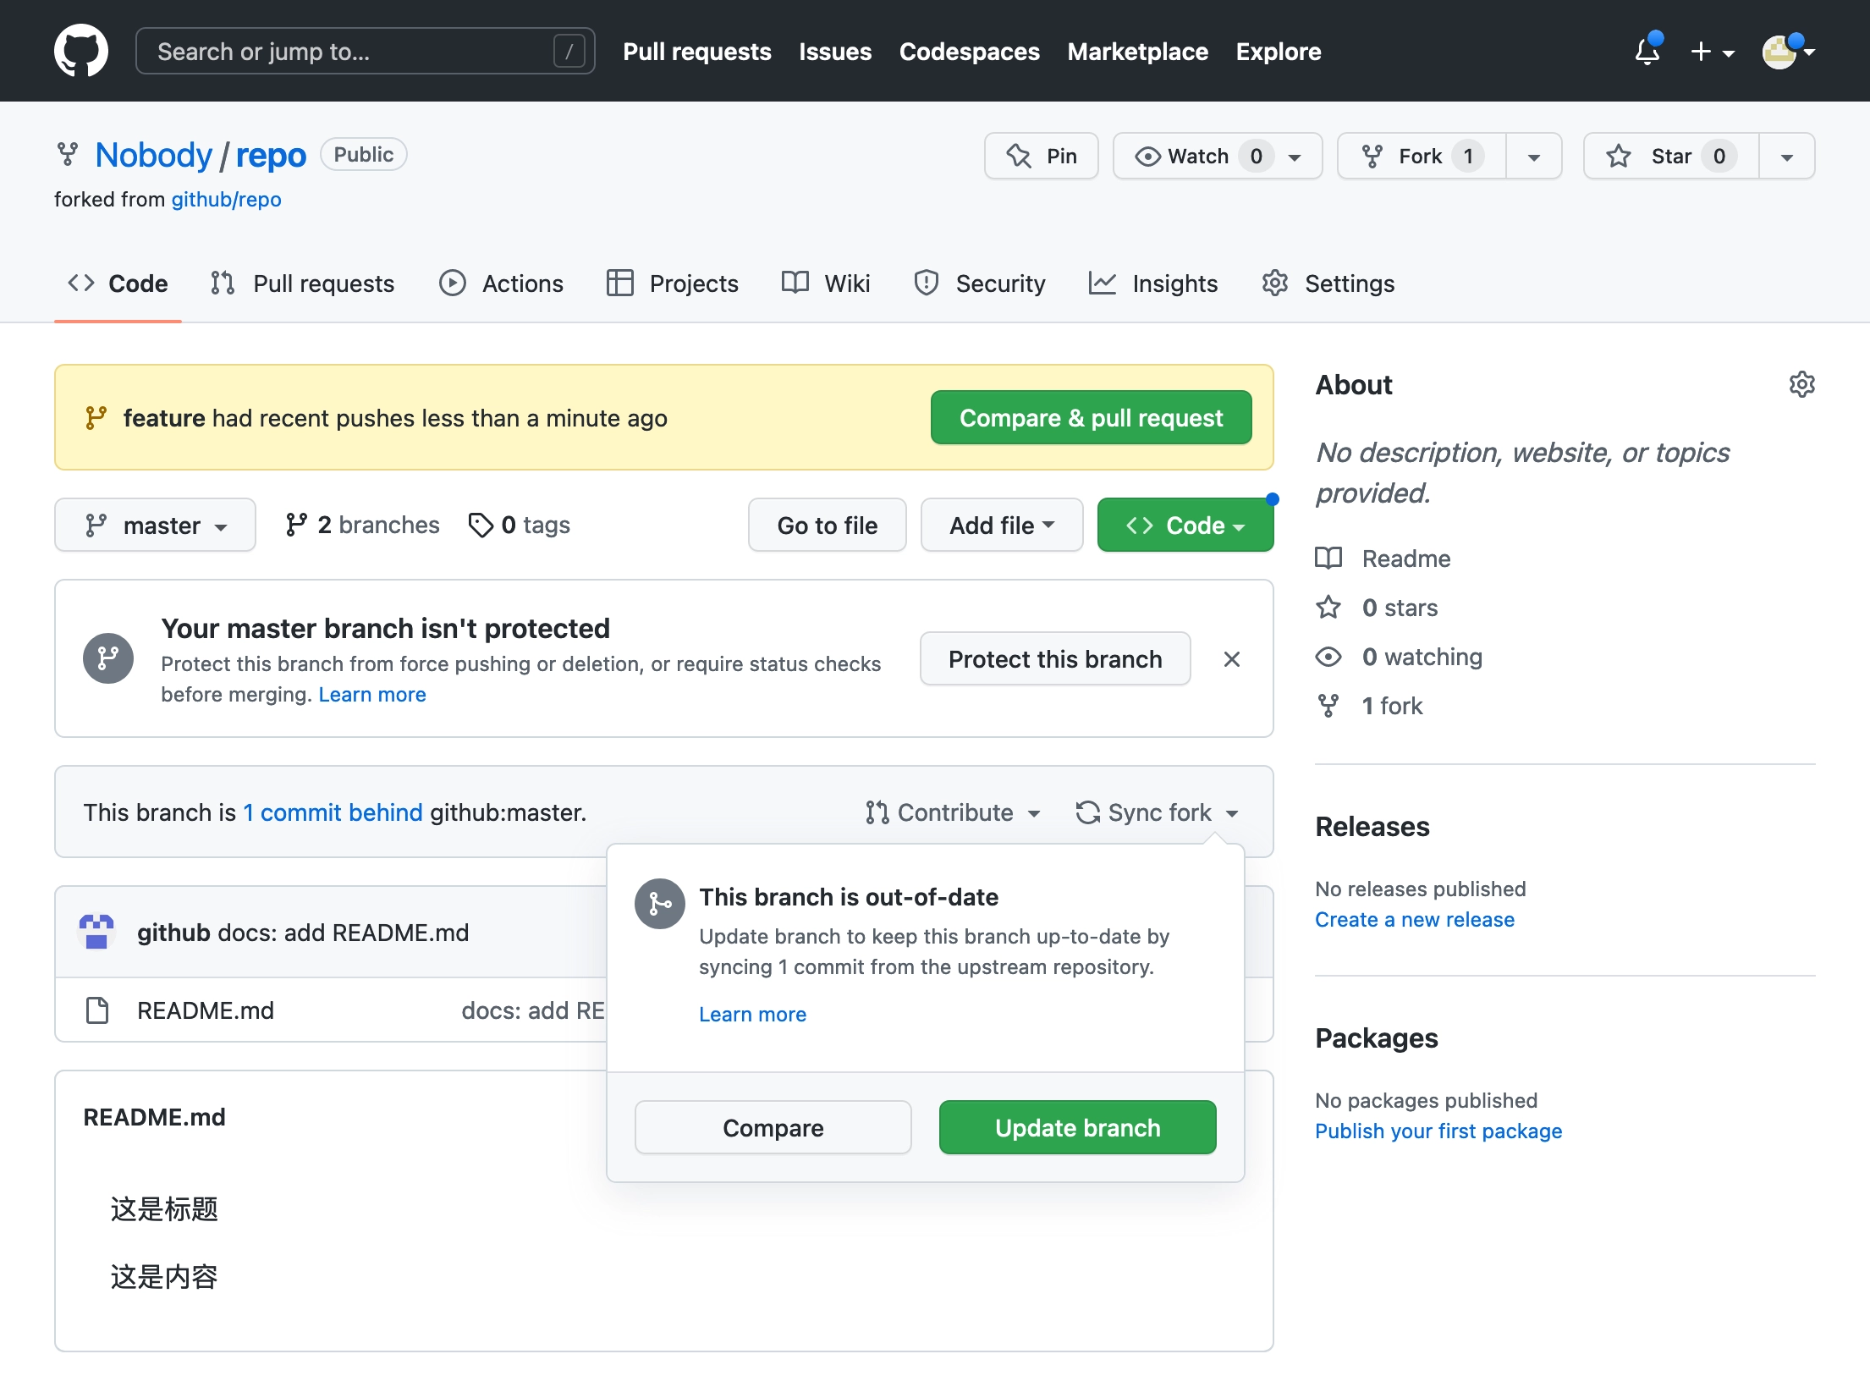Open the notifications bell
Screen dimensions: 1870x1398
1647,52
